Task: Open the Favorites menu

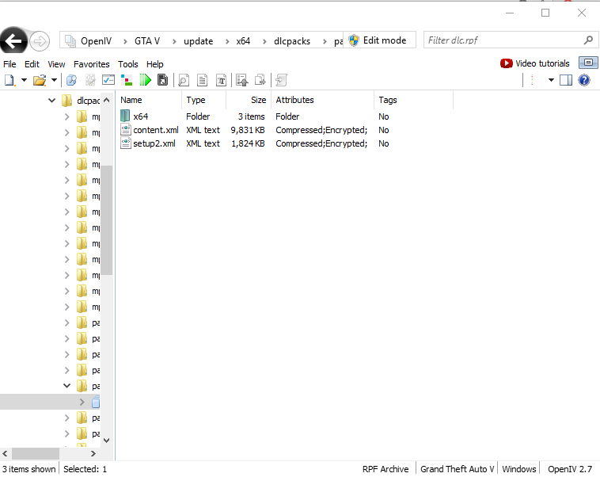Action: (92, 64)
